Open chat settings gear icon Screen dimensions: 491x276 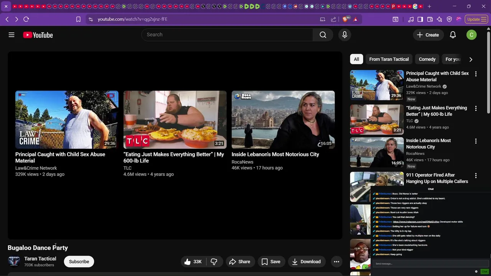pyautogui.click(x=476, y=271)
